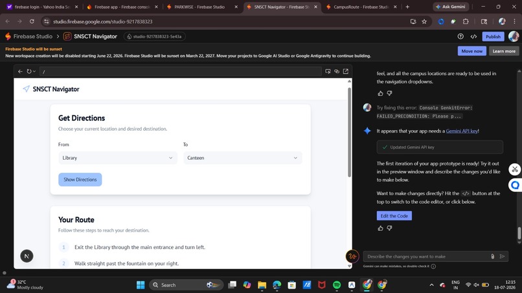Close the SNSCT Navigator browser tab
Screen dimensions: 522x293
(315, 6)
